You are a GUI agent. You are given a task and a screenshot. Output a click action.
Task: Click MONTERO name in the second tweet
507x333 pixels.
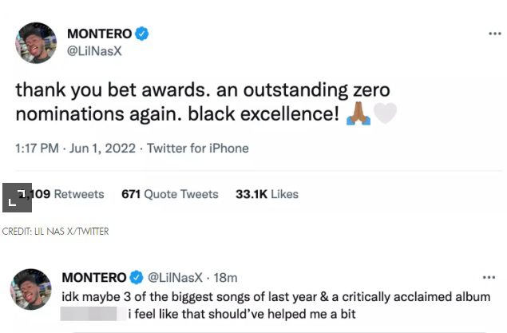coord(94,277)
